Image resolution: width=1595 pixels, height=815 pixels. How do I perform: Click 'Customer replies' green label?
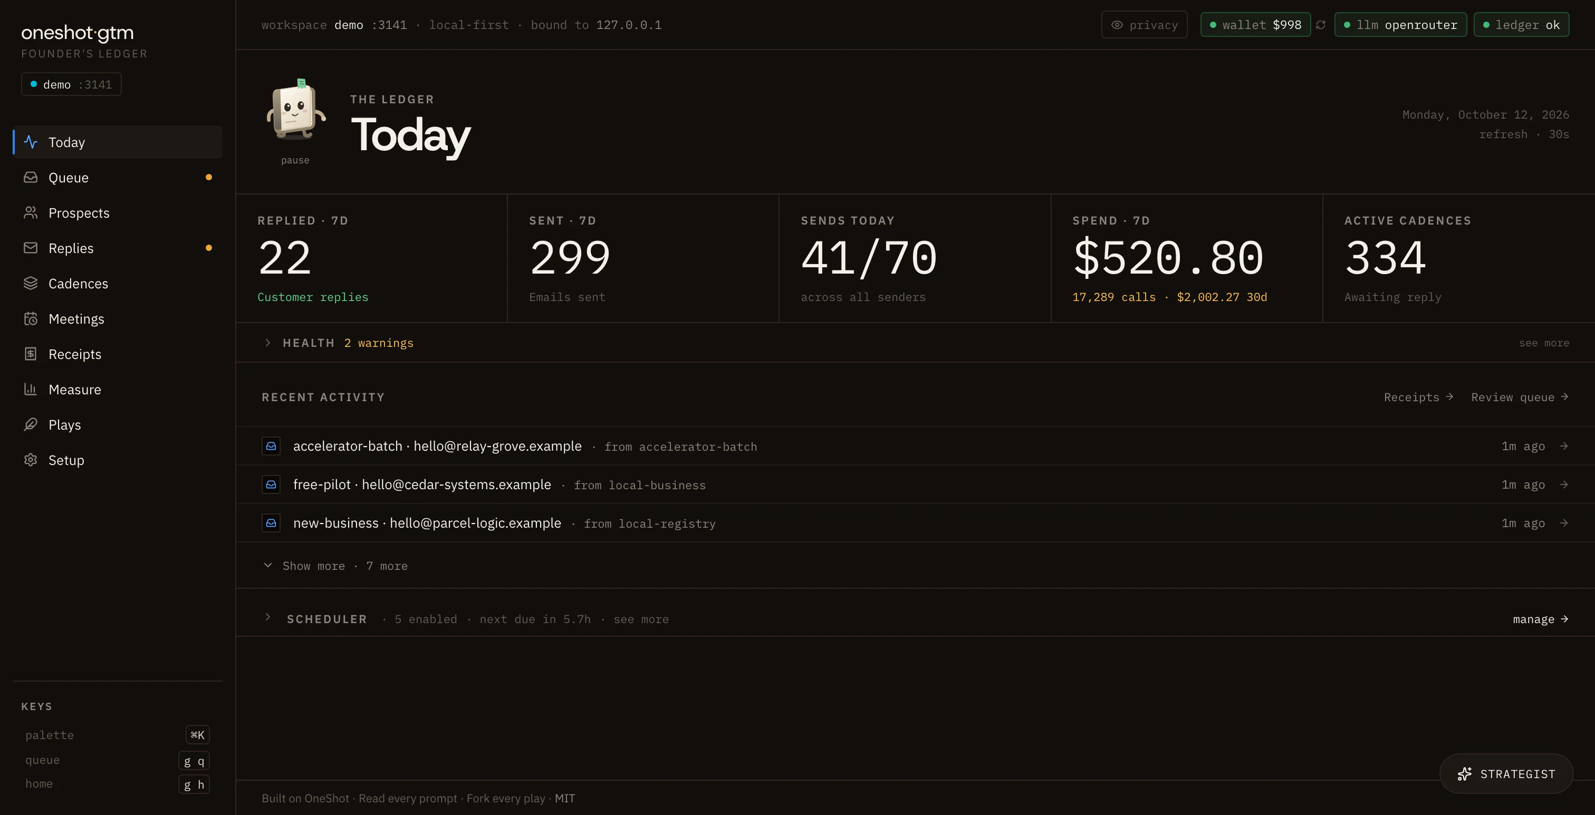coord(313,297)
